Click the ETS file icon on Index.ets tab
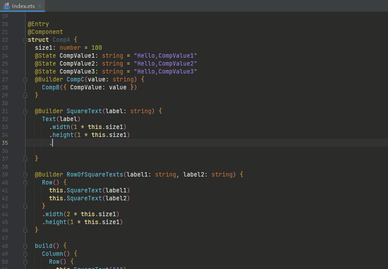388x269 pixels. click(x=7, y=6)
